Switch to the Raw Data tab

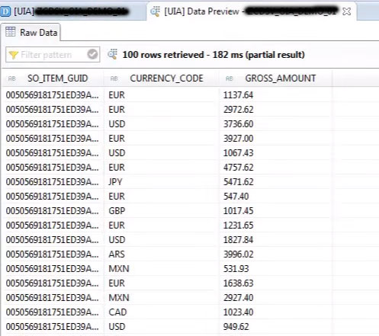click(x=31, y=32)
